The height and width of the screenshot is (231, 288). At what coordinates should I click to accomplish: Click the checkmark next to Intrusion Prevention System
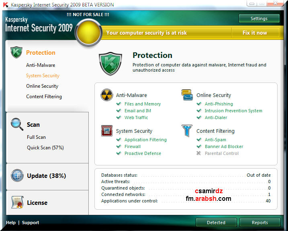(x=199, y=110)
